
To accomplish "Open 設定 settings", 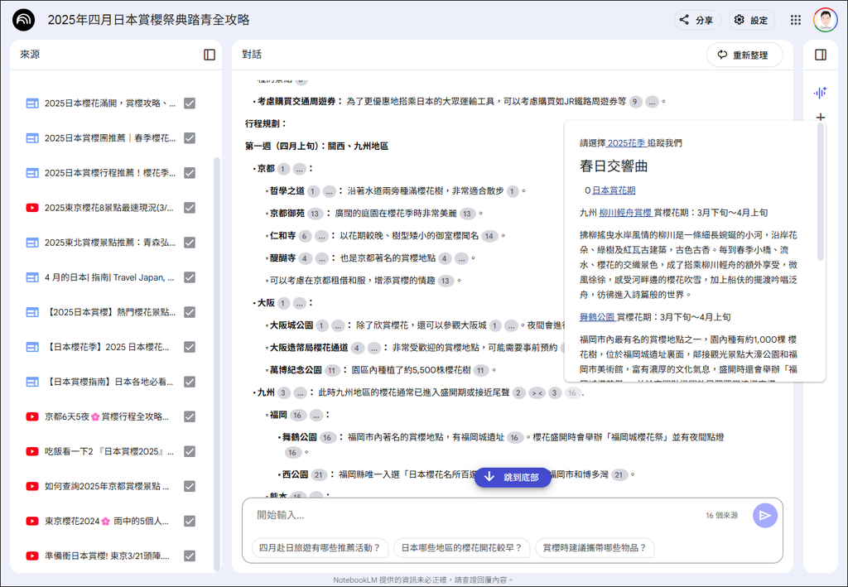I will [x=752, y=20].
